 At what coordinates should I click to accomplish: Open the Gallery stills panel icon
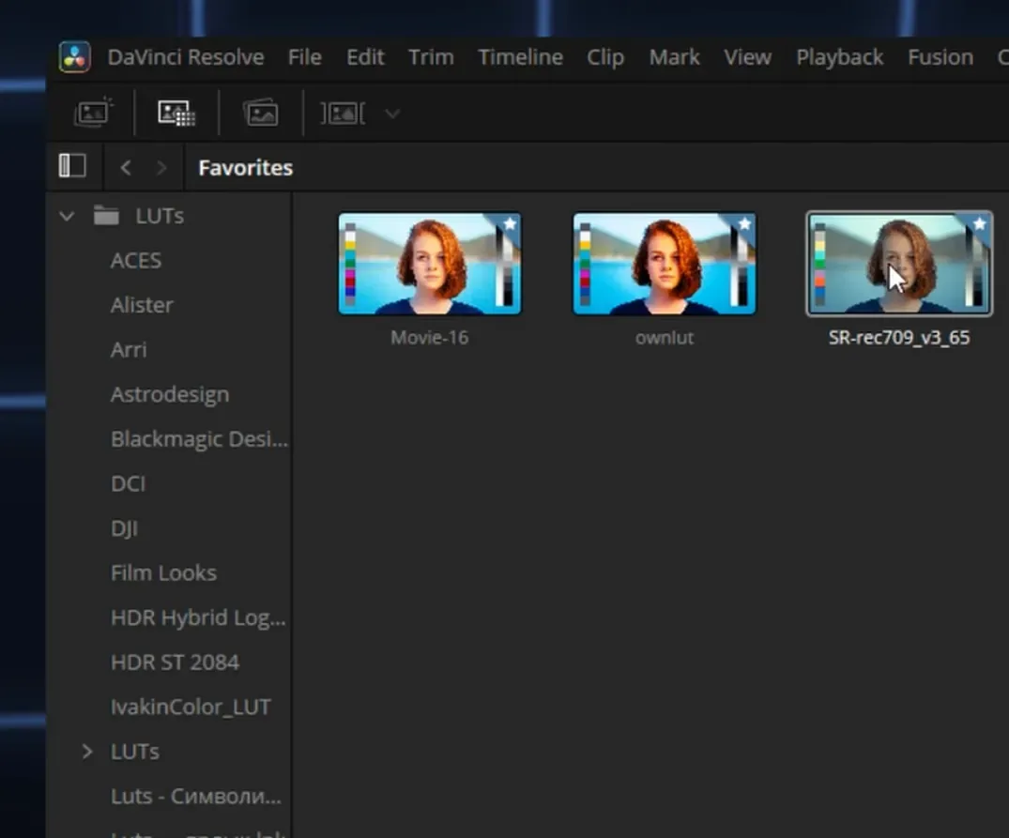point(94,114)
